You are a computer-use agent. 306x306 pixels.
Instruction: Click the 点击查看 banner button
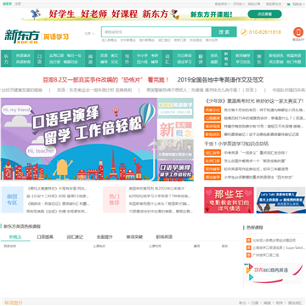point(264,14)
